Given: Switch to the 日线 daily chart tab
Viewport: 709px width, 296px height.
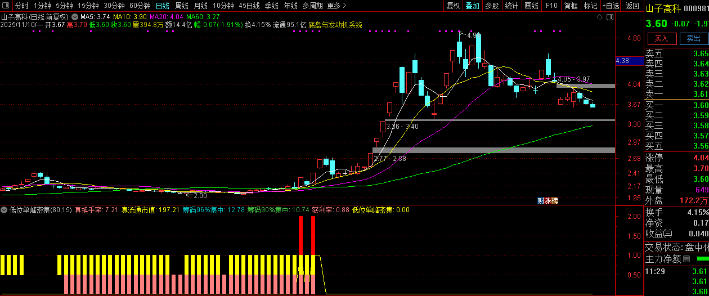Looking at the screenshot, I should tap(162, 6).
